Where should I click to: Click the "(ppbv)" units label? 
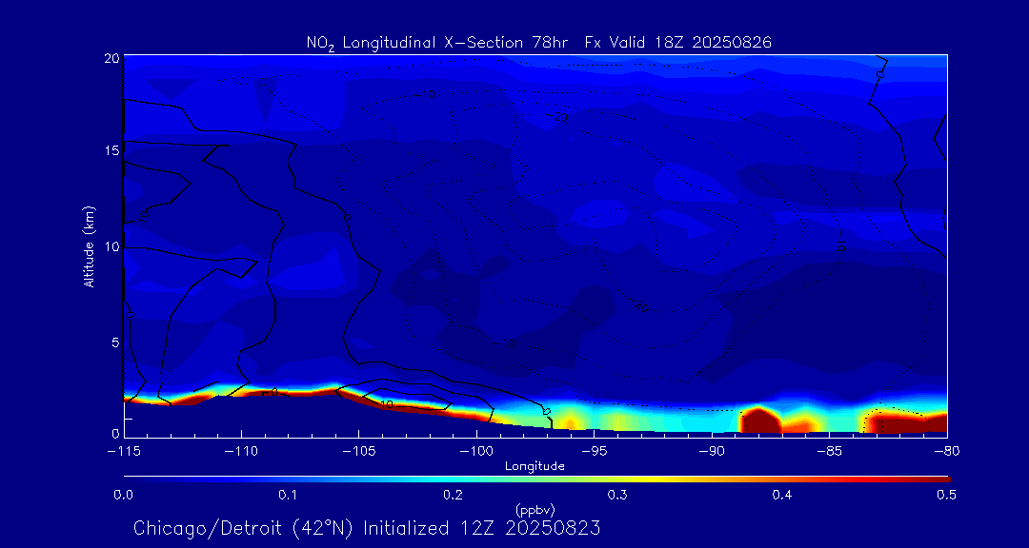point(535,510)
